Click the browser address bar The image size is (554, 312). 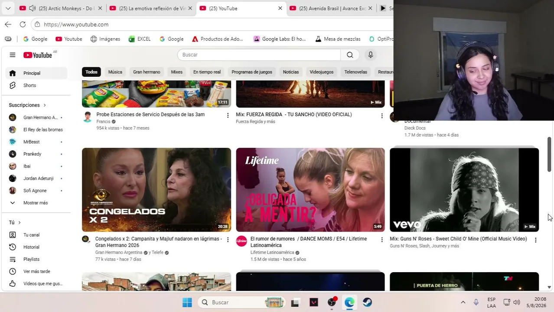coord(212,24)
